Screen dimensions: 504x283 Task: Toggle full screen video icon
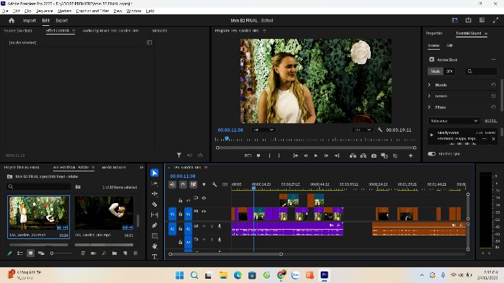(x=495, y=20)
